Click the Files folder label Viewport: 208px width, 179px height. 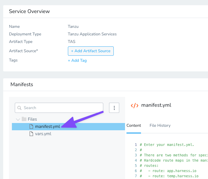click(x=32, y=119)
